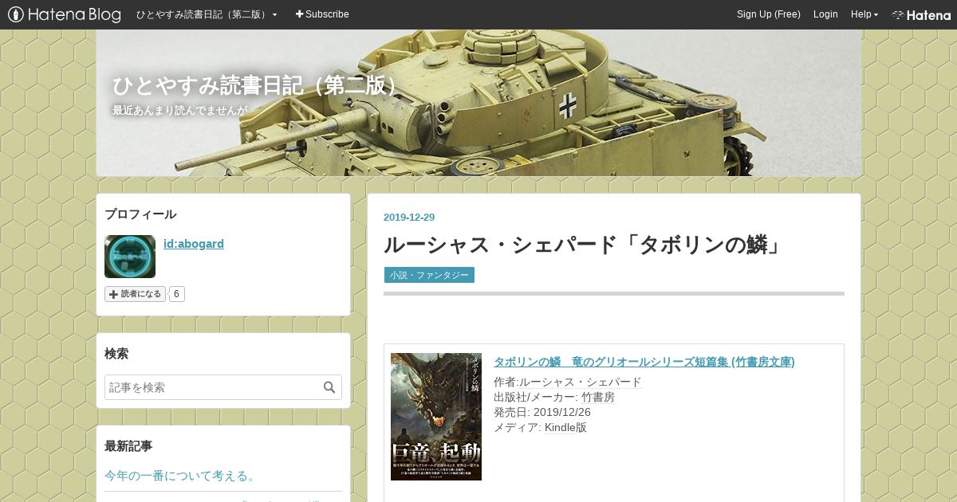Click the Kindle版 media link
This screenshot has height=502, width=957.
pos(565,427)
